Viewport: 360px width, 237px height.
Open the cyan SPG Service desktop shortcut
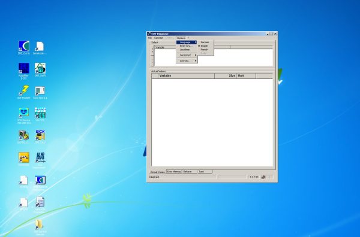click(24, 116)
